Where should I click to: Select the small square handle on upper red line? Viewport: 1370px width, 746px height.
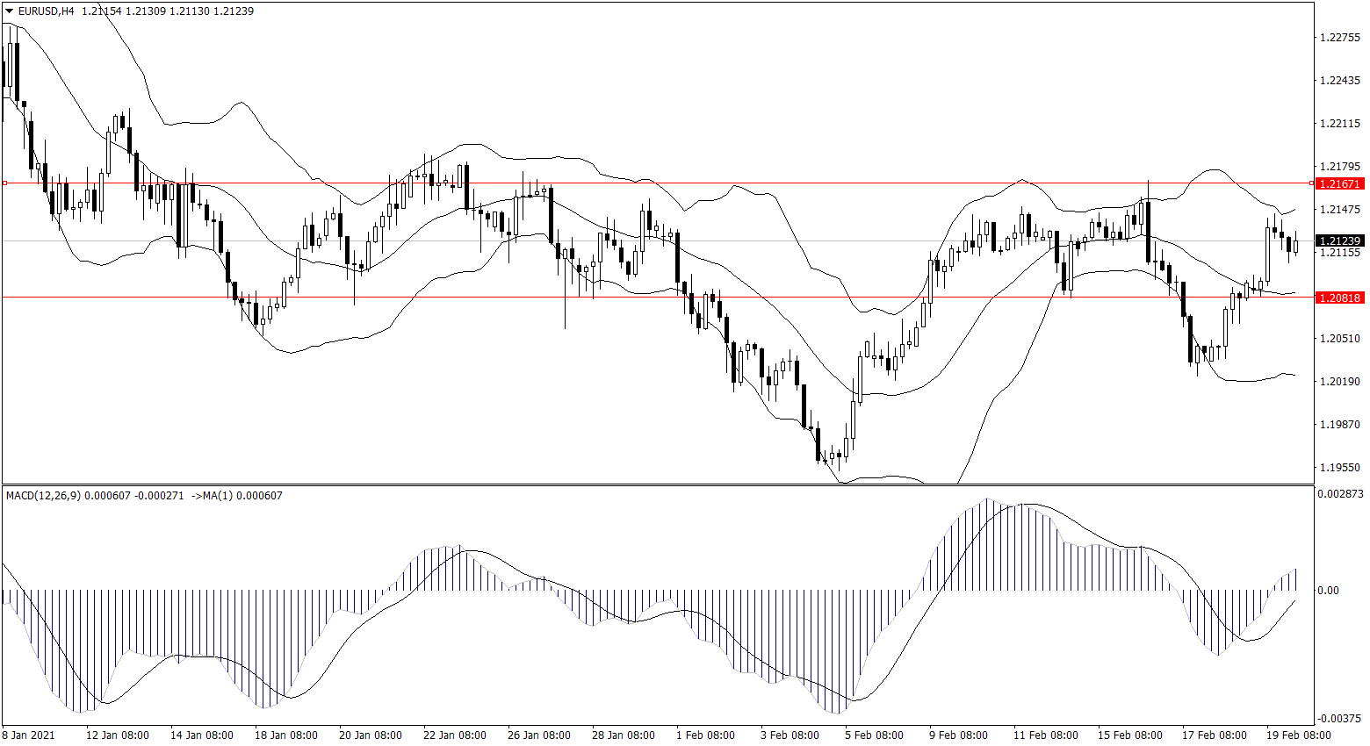(5, 183)
